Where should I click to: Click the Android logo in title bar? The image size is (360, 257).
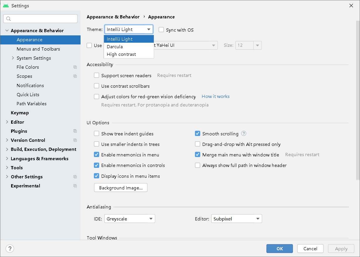[6, 6]
